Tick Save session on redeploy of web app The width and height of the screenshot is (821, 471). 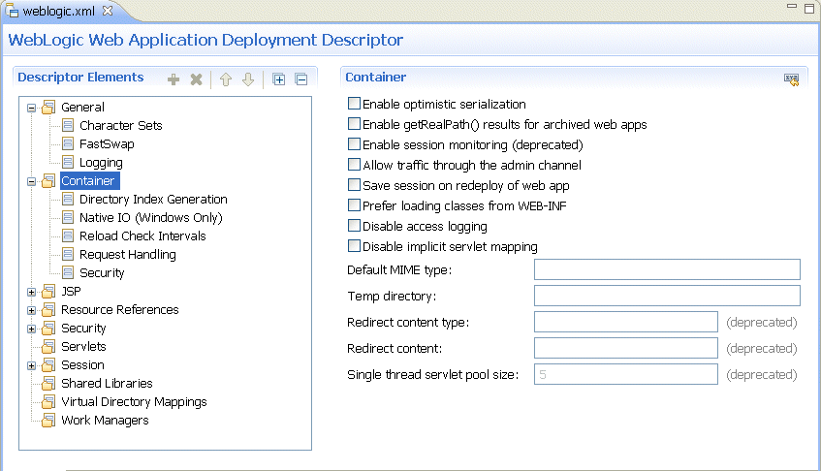tap(354, 185)
